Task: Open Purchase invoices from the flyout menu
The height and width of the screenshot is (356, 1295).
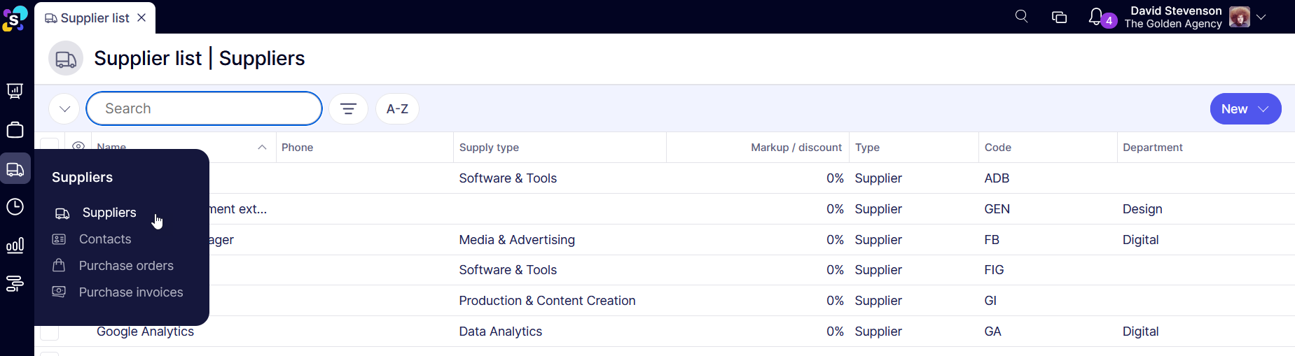Action: click(x=131, y=292)
